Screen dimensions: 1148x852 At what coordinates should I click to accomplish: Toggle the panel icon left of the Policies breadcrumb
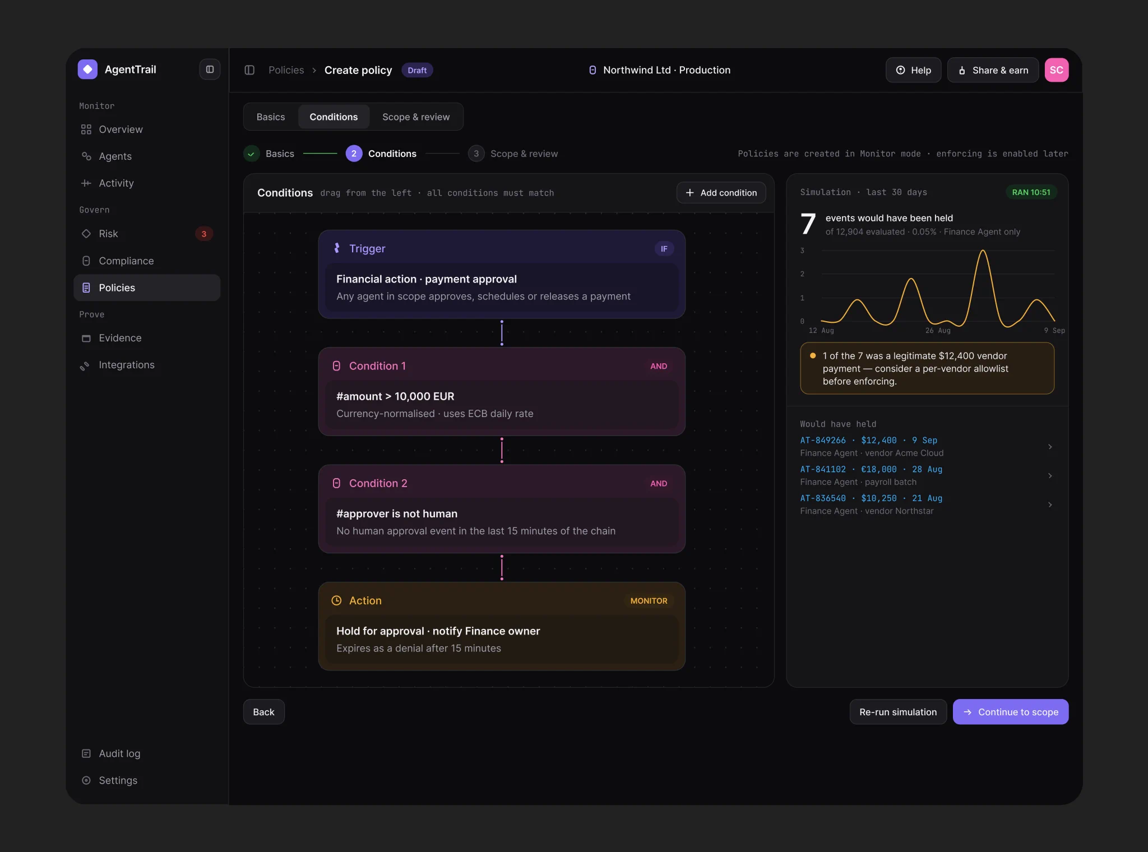point(249,70)
